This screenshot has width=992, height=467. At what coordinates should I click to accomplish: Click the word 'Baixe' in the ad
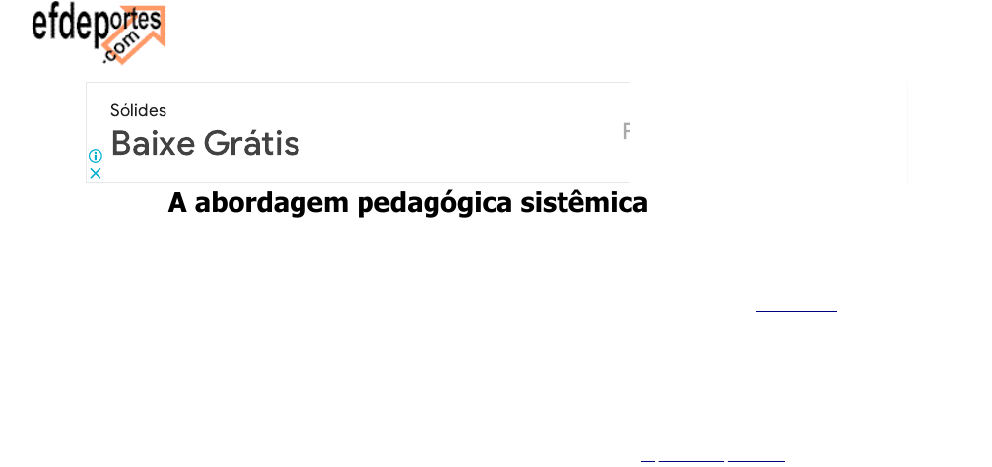(x=153, y=144)
